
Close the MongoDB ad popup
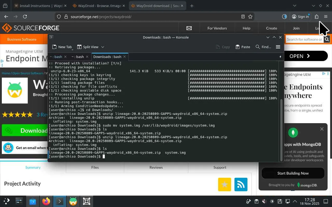(x=322, y=129)
